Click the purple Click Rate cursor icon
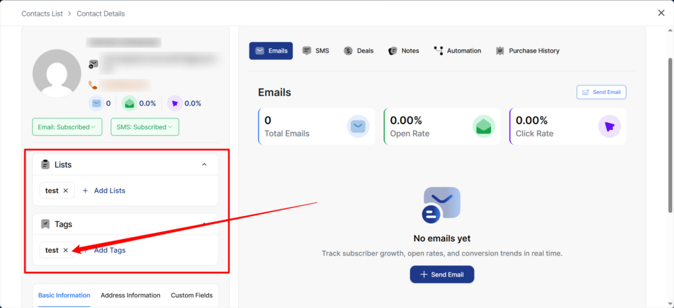This screenshot has height=308, width=674. coord(609,126)
